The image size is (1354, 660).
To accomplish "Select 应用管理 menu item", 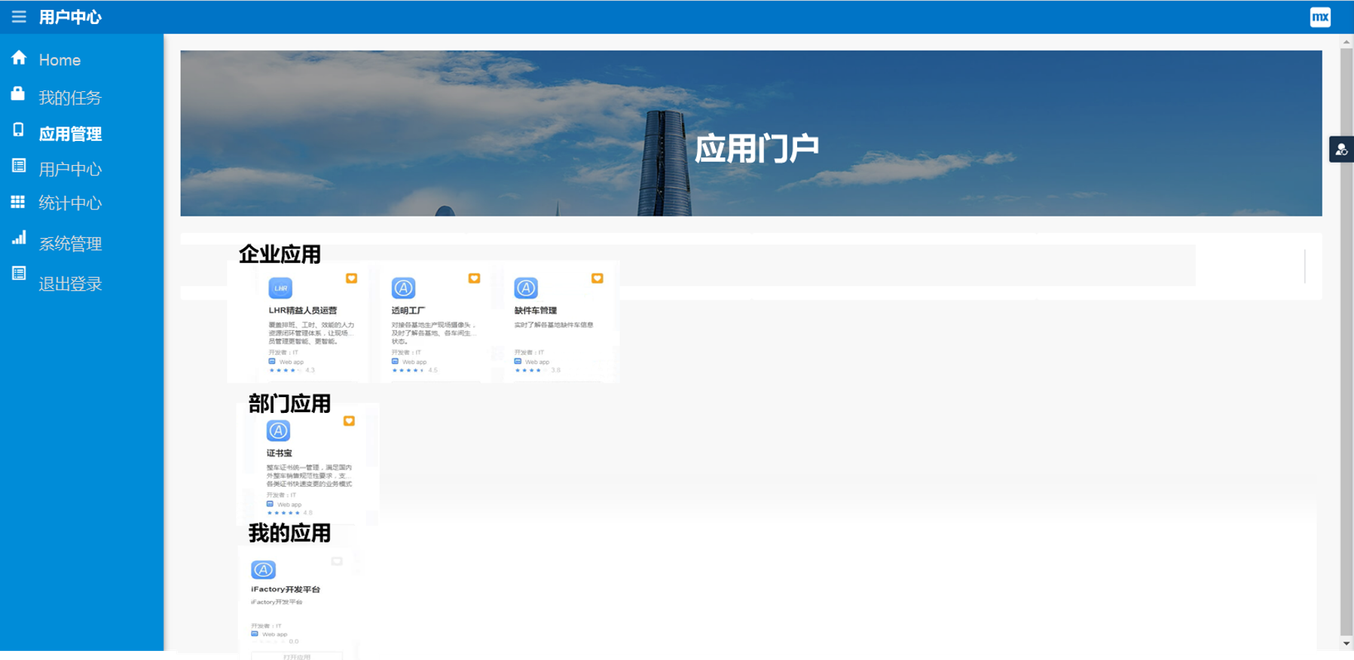I will [70, 133].
